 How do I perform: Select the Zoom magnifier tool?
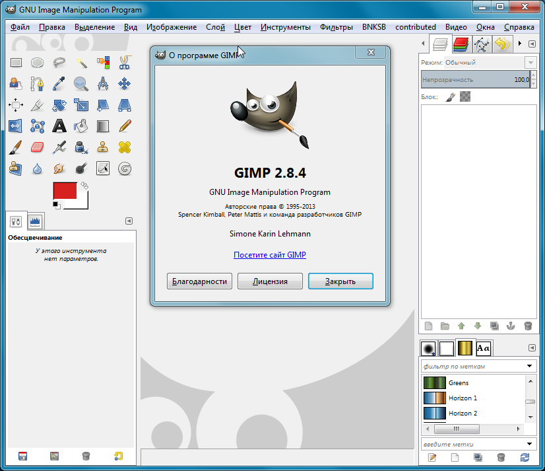(x=81, y=84)
